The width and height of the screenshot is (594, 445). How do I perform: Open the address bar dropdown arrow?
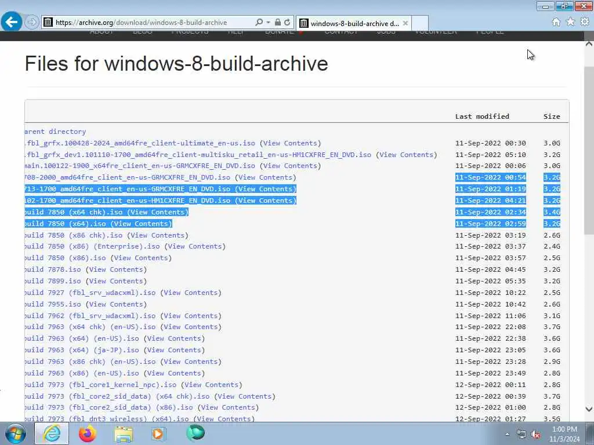tap(268, 23)
